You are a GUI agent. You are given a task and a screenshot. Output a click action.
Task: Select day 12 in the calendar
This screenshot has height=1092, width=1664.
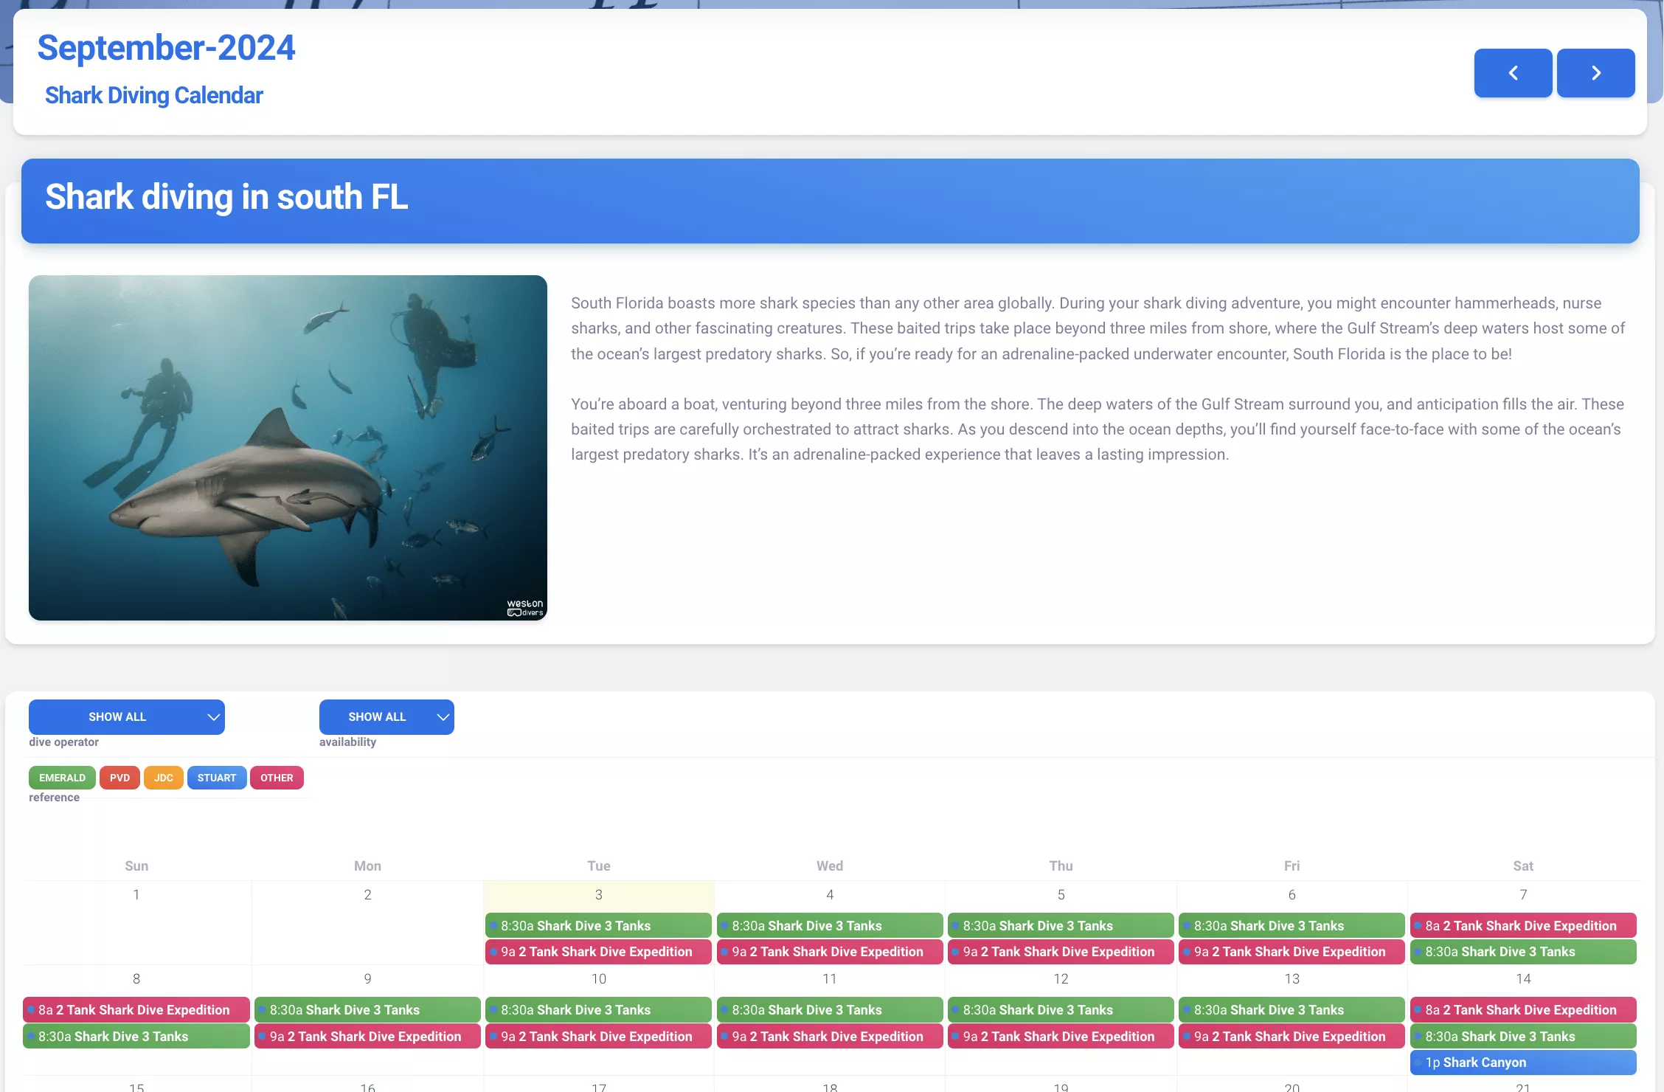click(x=1061, y=978)
